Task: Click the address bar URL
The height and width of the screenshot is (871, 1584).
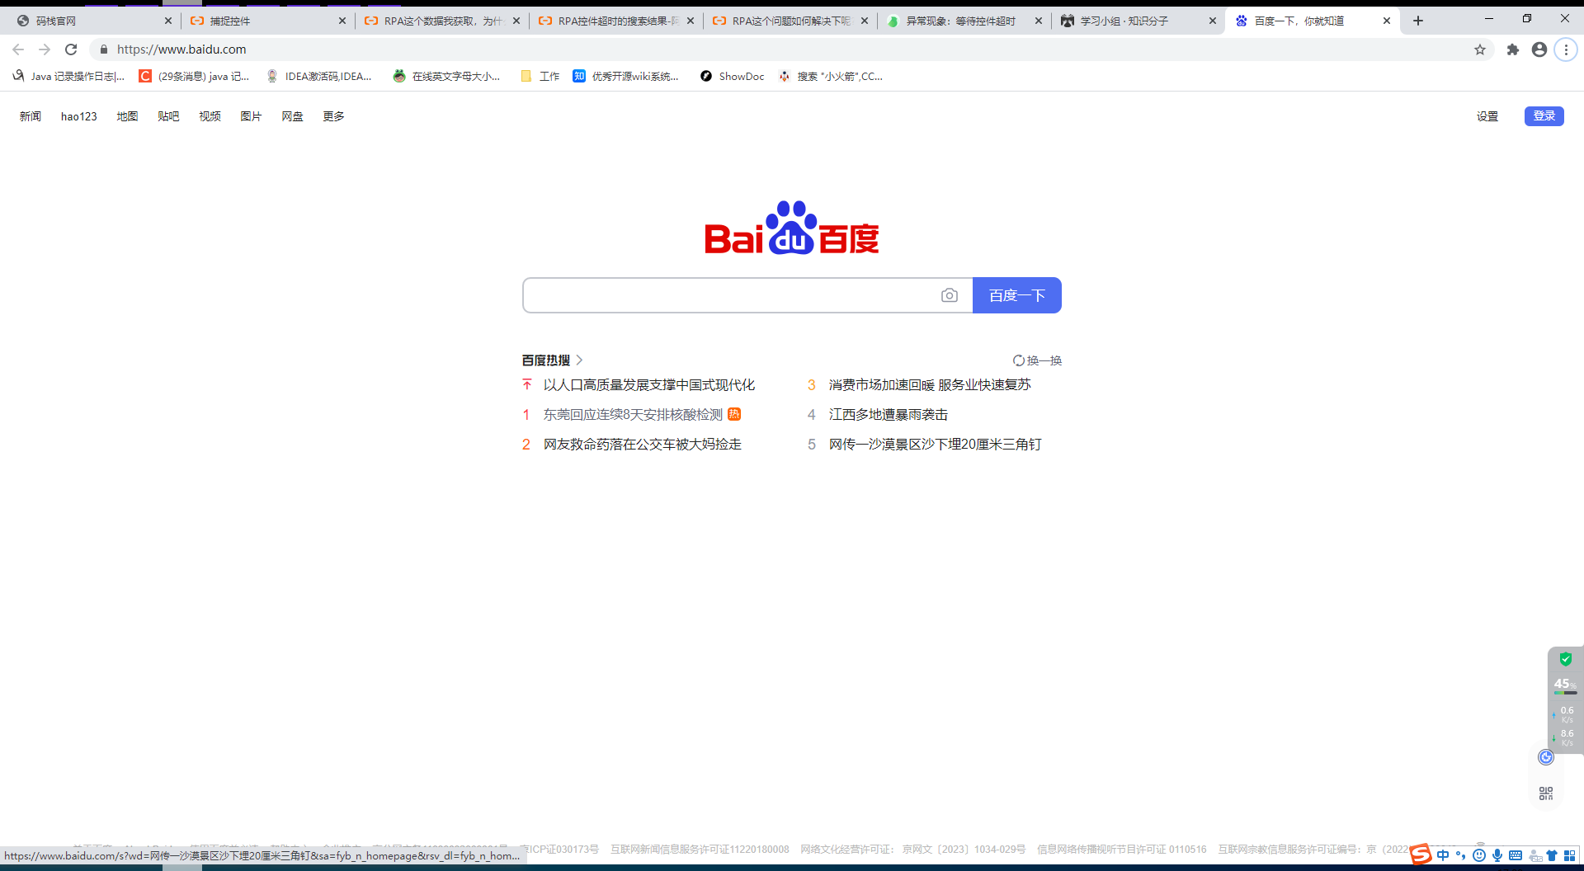Action: click(x=181, y=49)
